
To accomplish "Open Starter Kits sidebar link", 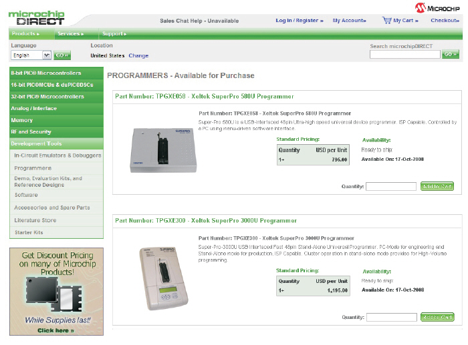I will 29,232.
